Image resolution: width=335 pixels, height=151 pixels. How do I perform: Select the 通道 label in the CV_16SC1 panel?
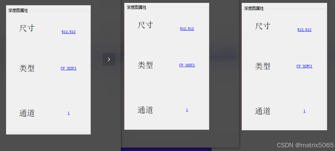coord(145,110)
